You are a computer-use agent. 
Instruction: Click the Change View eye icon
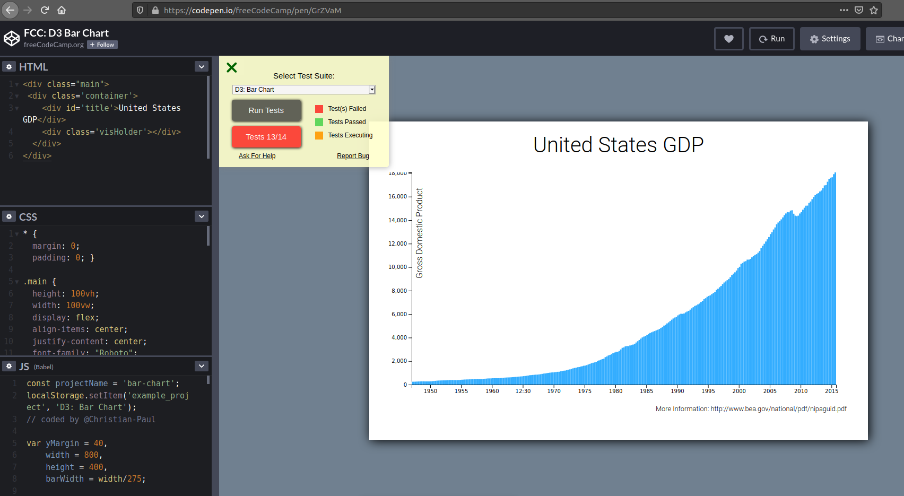(x=879, y=38)
